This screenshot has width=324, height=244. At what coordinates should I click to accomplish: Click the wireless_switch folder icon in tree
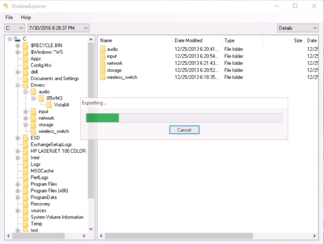coord(33,131)
